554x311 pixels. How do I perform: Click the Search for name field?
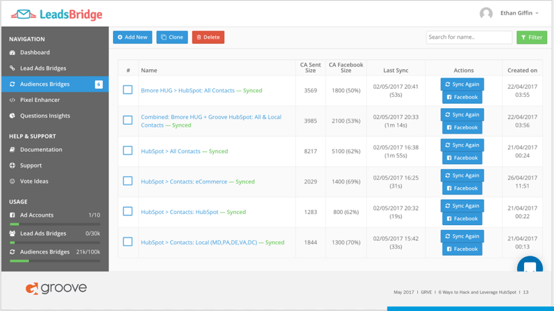469,37
